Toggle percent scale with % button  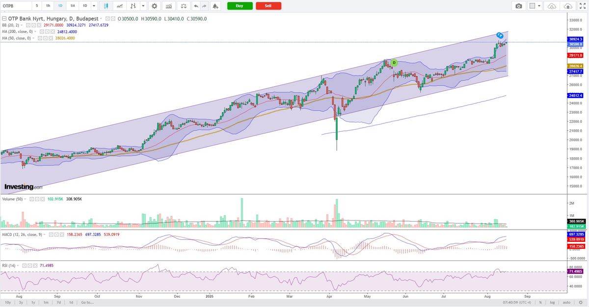pos(540,303)
